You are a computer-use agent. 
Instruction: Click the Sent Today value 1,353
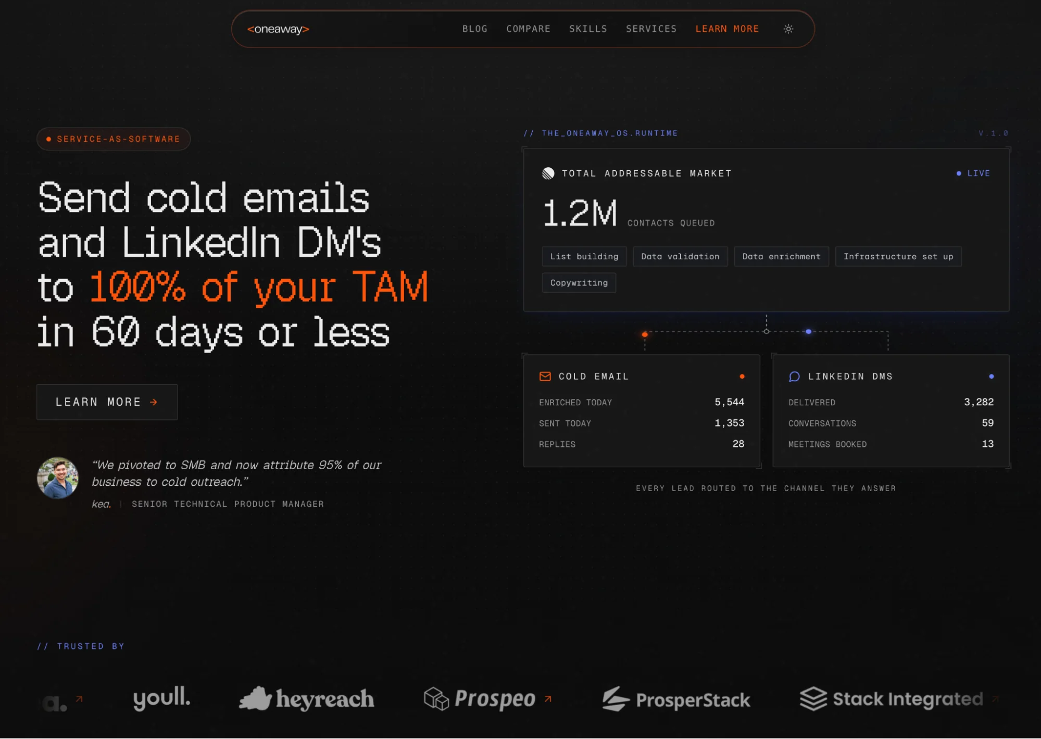click(x=729, y=423)
